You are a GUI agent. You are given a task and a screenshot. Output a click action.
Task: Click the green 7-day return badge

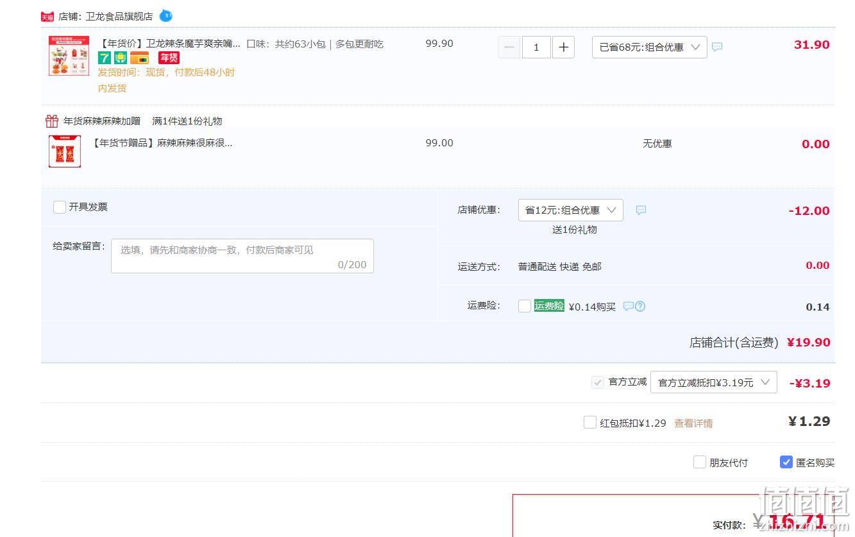pos(105,58)
